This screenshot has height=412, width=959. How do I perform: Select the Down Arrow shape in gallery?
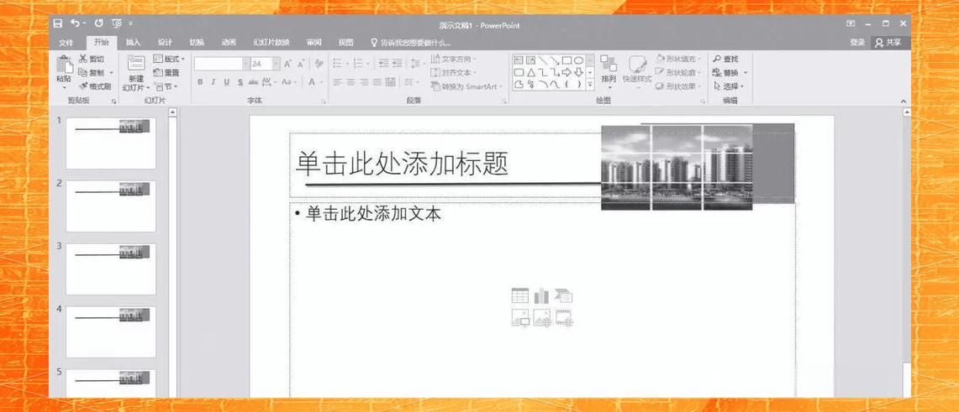click(578, 72)
